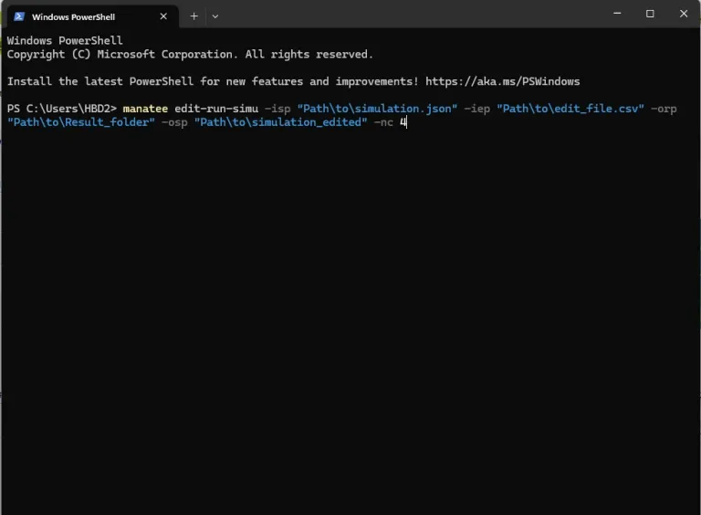
Task: Click the 'manatee' command word
Action: point(145,109)
